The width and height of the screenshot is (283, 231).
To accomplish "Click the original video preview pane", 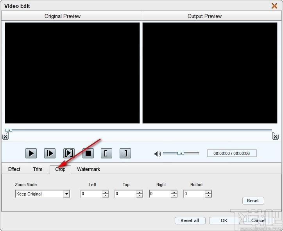I will pos(72,73).
